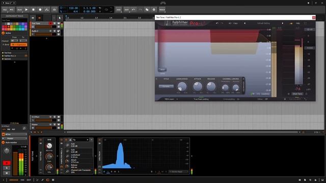Click the Pro-L 2 Lookahead knob
This screenshot has width=326, height=183.
(182, 86)
